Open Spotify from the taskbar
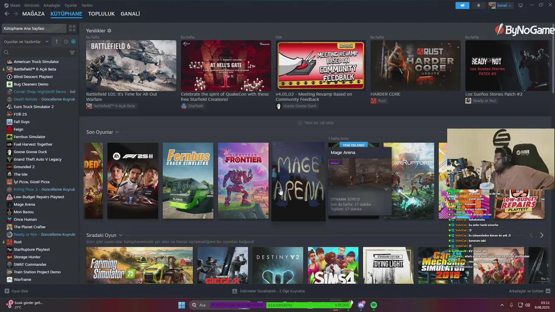This screenshot has width=555, height=312. [374, 305]
